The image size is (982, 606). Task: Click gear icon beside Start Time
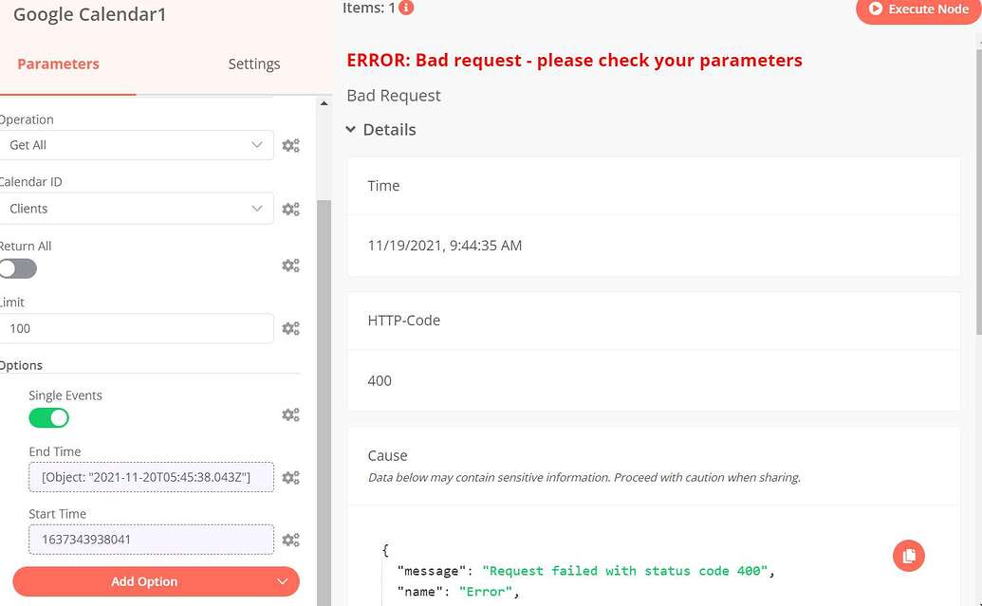(x=290, y=541)
